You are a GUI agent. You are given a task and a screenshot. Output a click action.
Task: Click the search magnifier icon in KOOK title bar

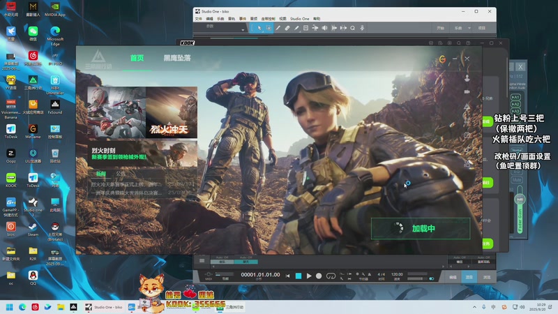459,43
